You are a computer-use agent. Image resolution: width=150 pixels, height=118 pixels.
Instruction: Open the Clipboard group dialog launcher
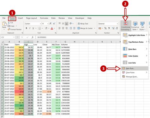[x=22, y=33]
